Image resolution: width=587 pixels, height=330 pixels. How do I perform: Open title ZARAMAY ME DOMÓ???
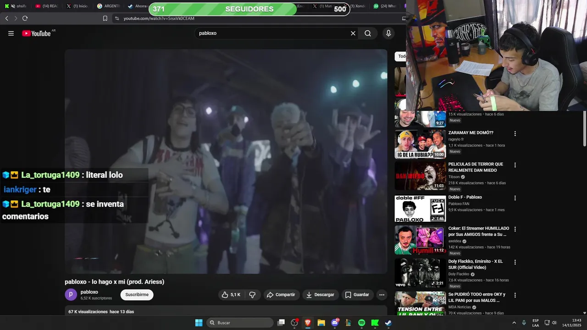pyautogui.click(x=471, y=133)
